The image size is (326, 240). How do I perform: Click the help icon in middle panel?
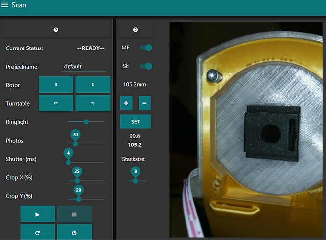point(135,30)
